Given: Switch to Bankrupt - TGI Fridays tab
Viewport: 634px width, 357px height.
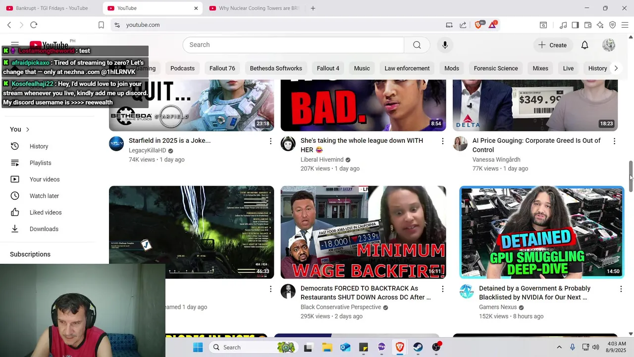Looking at the screenshot, I should [51, 8].
